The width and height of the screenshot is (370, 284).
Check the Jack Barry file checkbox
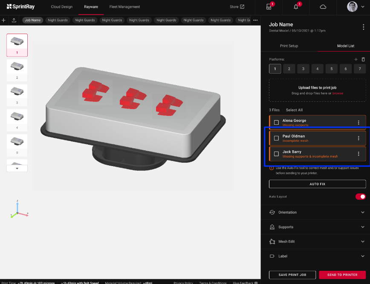[276, 154]
